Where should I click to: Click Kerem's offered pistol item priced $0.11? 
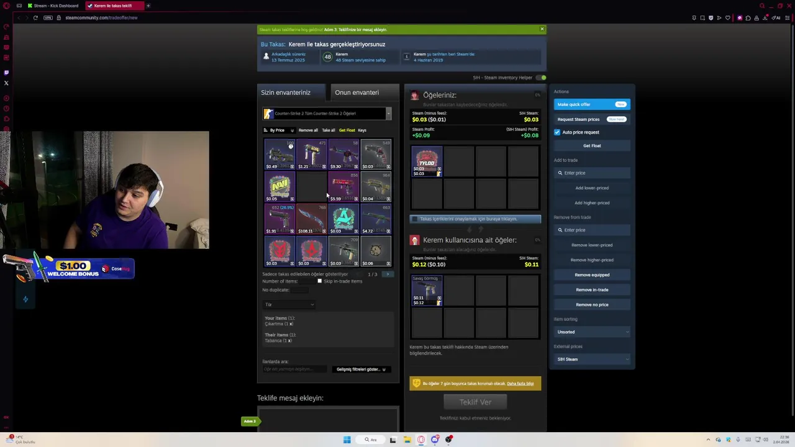427,291
